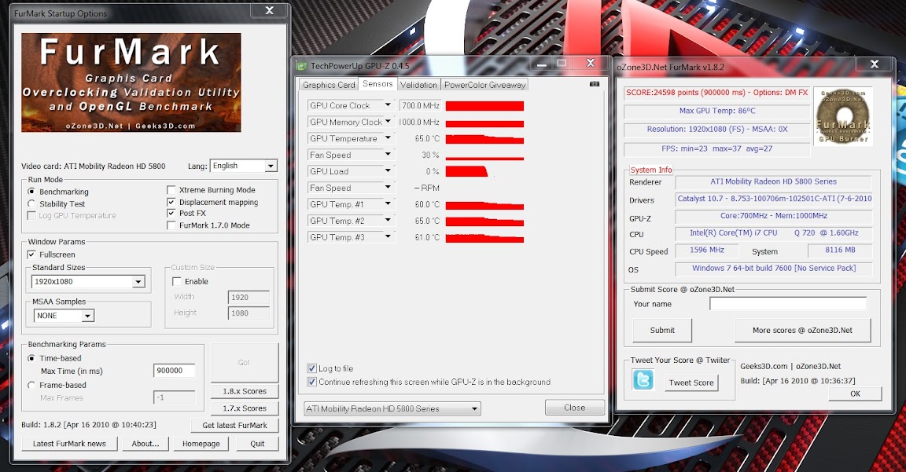Screen dimensions: 906x472
Task: Close the FurMark Startup Options window
Action: click(269, 10)
